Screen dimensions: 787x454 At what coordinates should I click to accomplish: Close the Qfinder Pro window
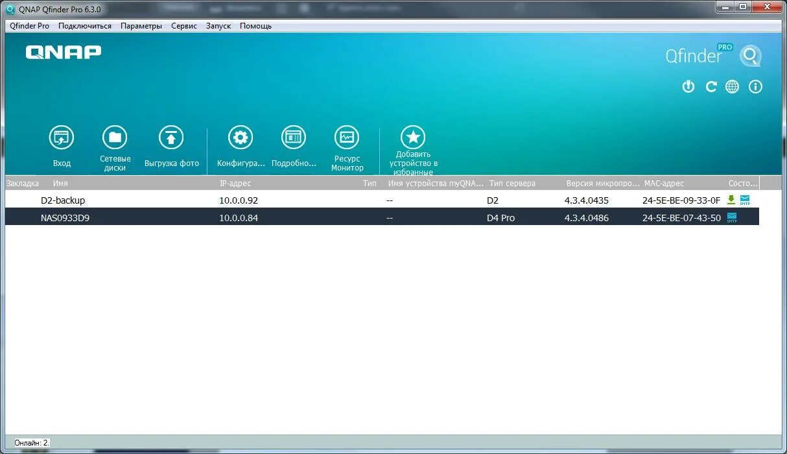[766, 6]
